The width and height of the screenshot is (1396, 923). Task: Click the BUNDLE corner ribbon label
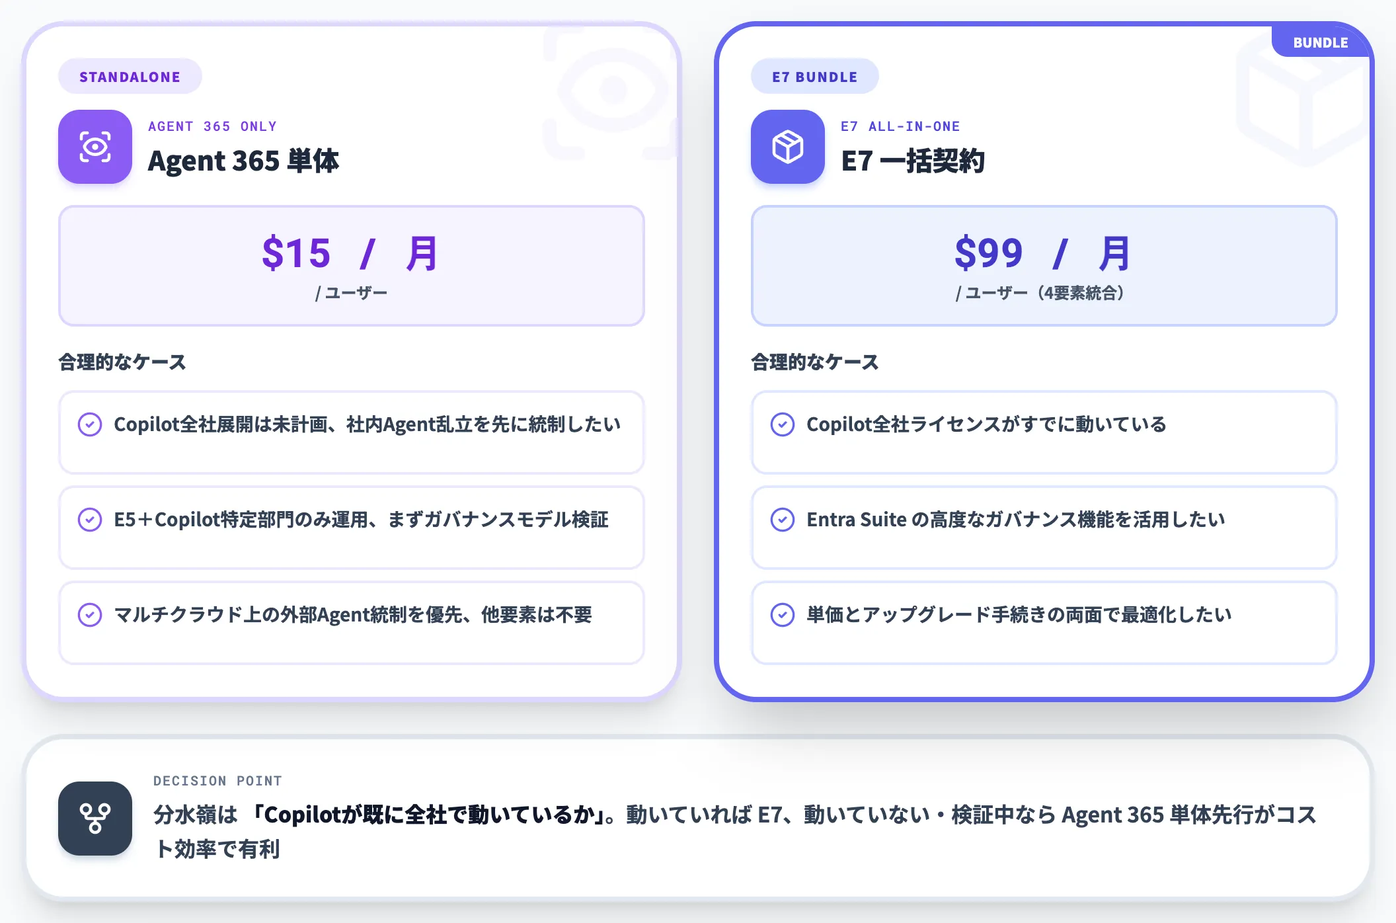[1320, 42]
